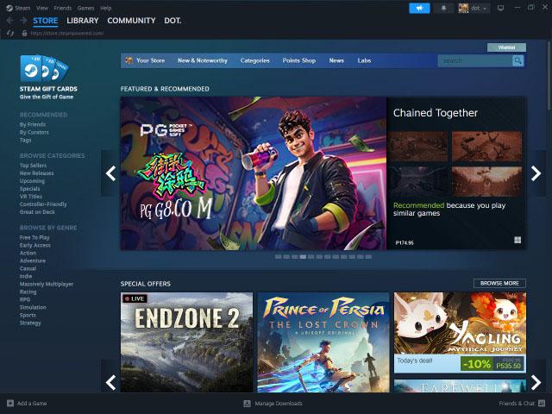Click the announcements megaphone icon
Screen dimensions: 552x414
419,8
